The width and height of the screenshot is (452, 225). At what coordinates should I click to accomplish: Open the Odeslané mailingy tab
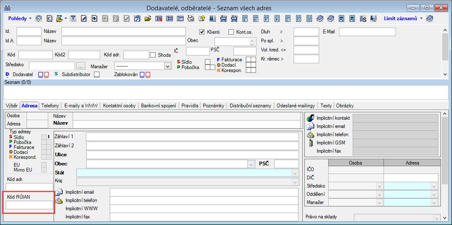[x=296, y=106]
